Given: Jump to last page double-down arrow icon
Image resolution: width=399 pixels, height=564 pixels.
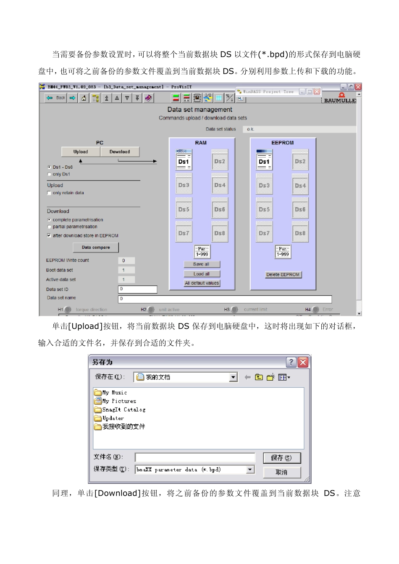Looking at the screenshot, I should pyautogui.click(x=137, y=98).
